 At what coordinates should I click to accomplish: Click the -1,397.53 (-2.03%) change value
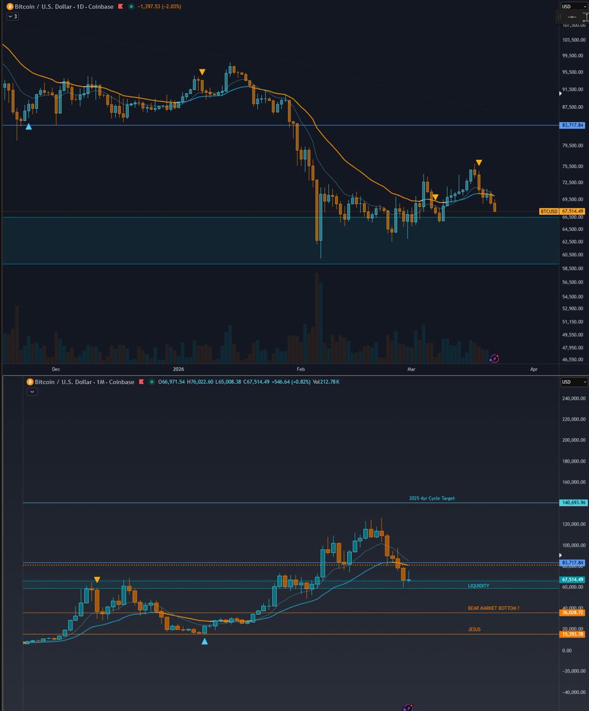159,7
